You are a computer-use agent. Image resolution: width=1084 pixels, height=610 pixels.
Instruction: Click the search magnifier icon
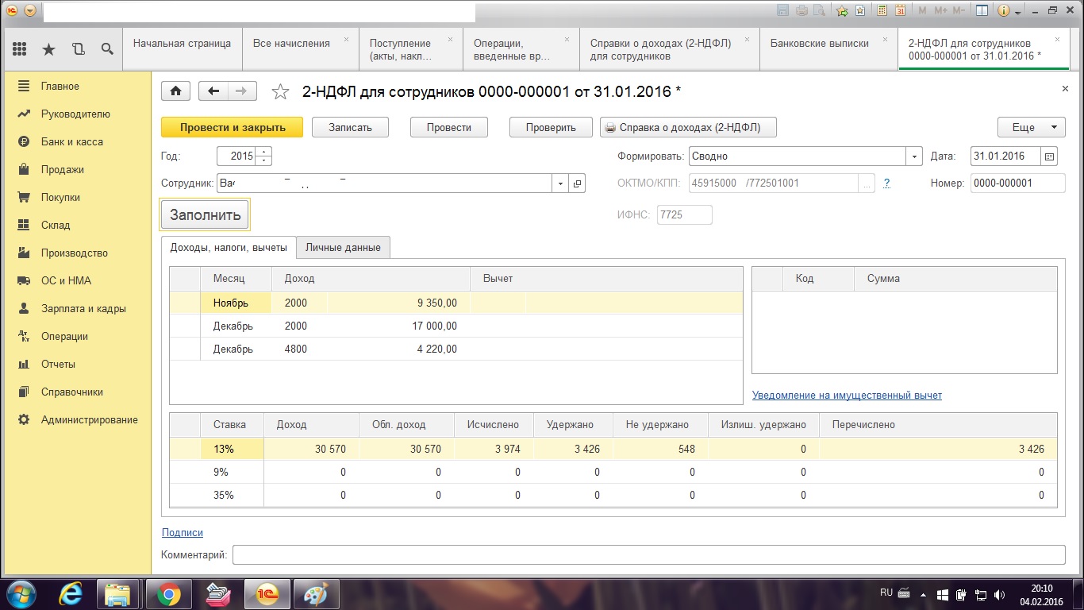(107, 49)
